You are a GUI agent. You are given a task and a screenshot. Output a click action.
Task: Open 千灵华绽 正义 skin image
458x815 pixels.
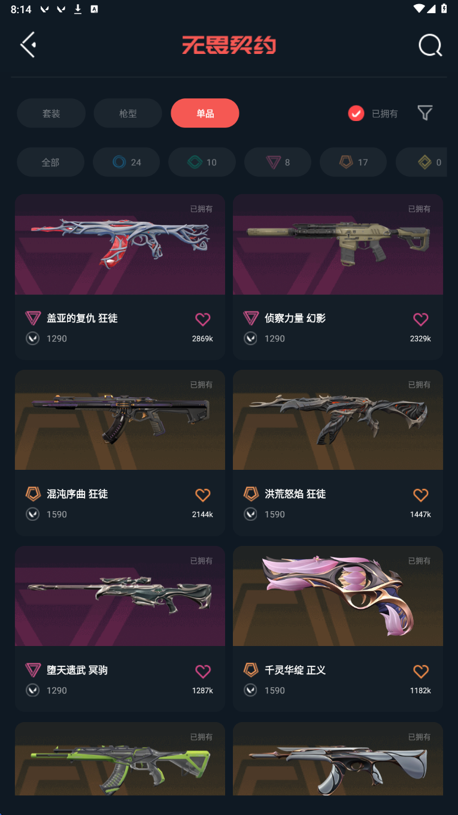(x=338, y=596)
